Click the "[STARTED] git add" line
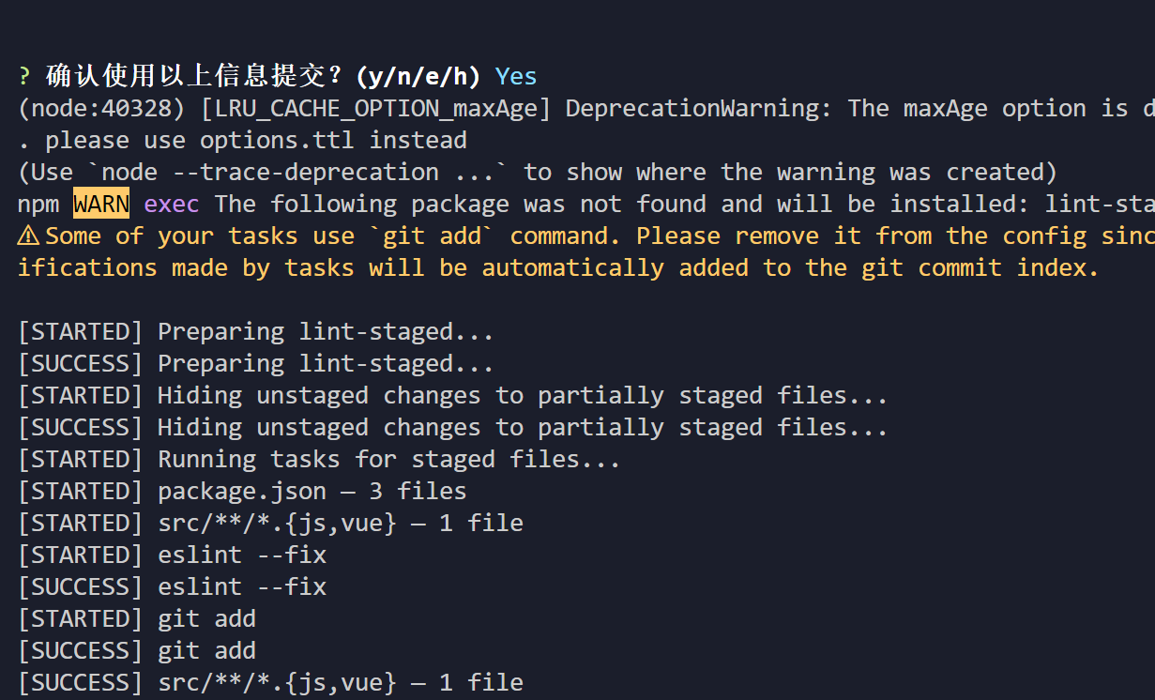The image size is (1155, 700). [137, 619]
